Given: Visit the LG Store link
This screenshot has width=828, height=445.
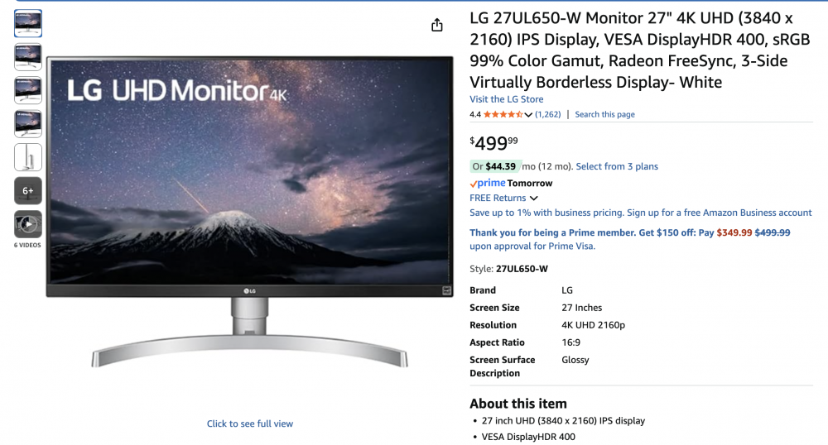Looking at the screenshot, I should [507, 99].
